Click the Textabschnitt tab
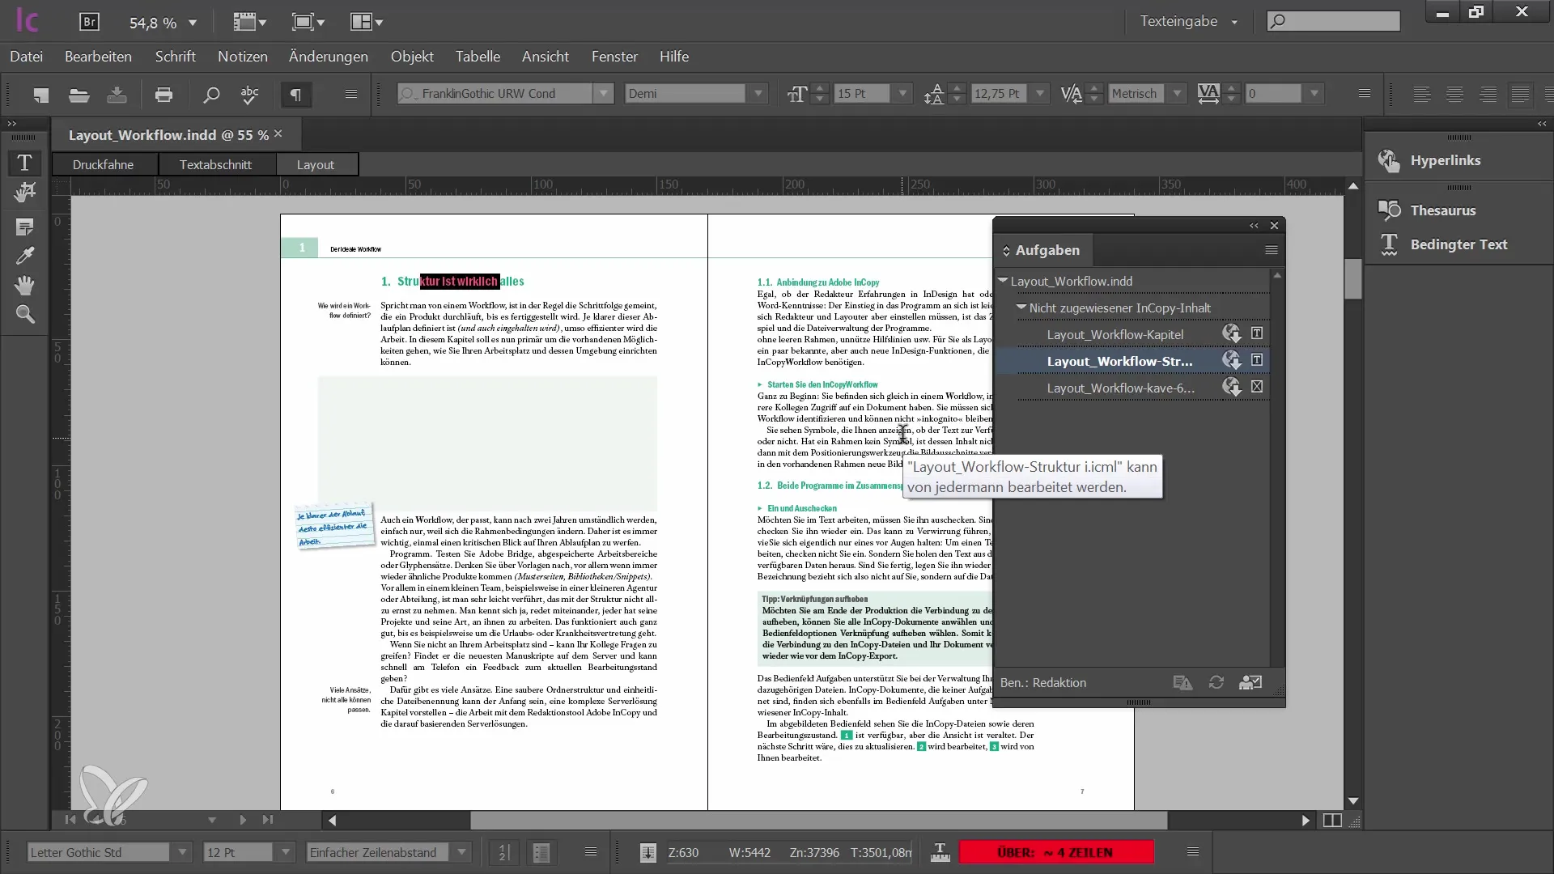The height and width of the screenshot is (874, 1554). pyautogui.click(x=214, y=163)
